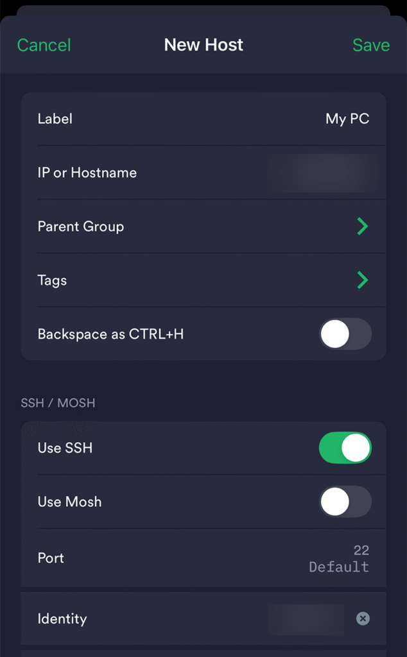407x657 pixels.
Task: Open the Parent Group row
Action: [x=203, y=226]
